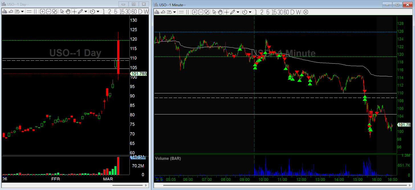Expand template dropdown arrow in 1 Minute window

point(174,12)
